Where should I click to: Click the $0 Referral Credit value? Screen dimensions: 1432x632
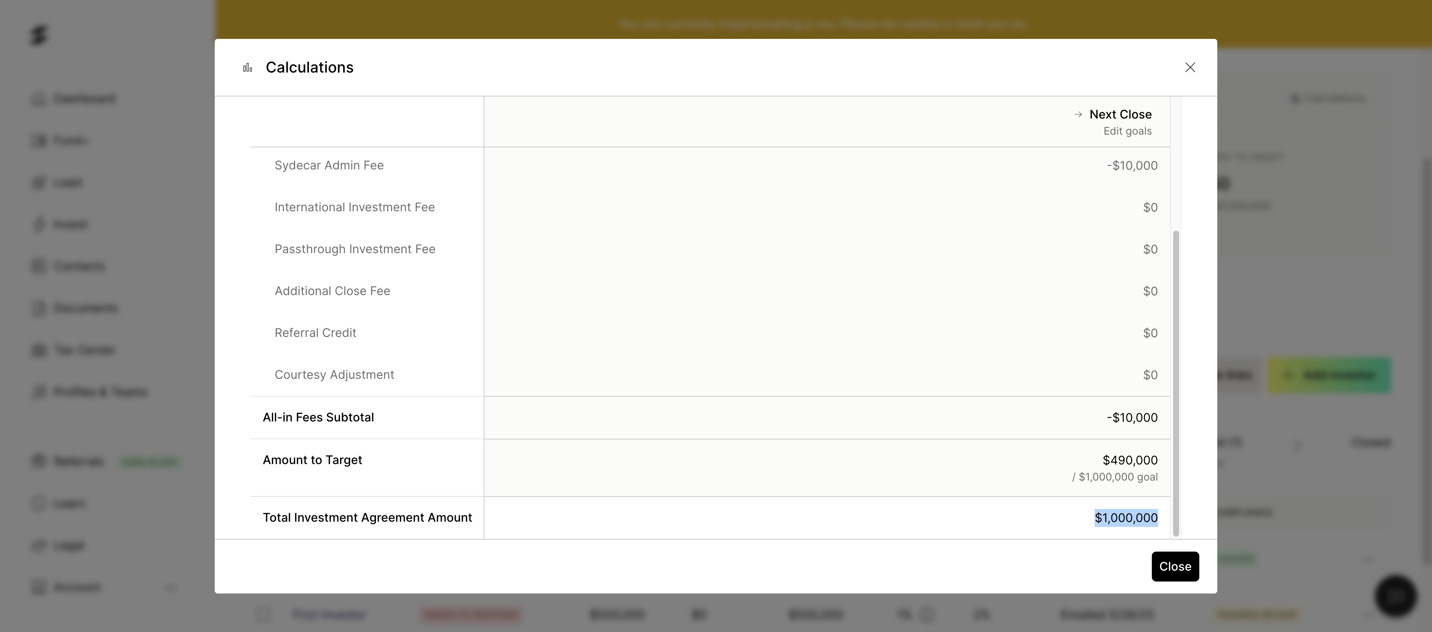point(1150,333)
